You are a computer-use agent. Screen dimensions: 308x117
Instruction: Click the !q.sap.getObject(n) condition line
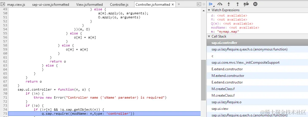tap(69, 109)
